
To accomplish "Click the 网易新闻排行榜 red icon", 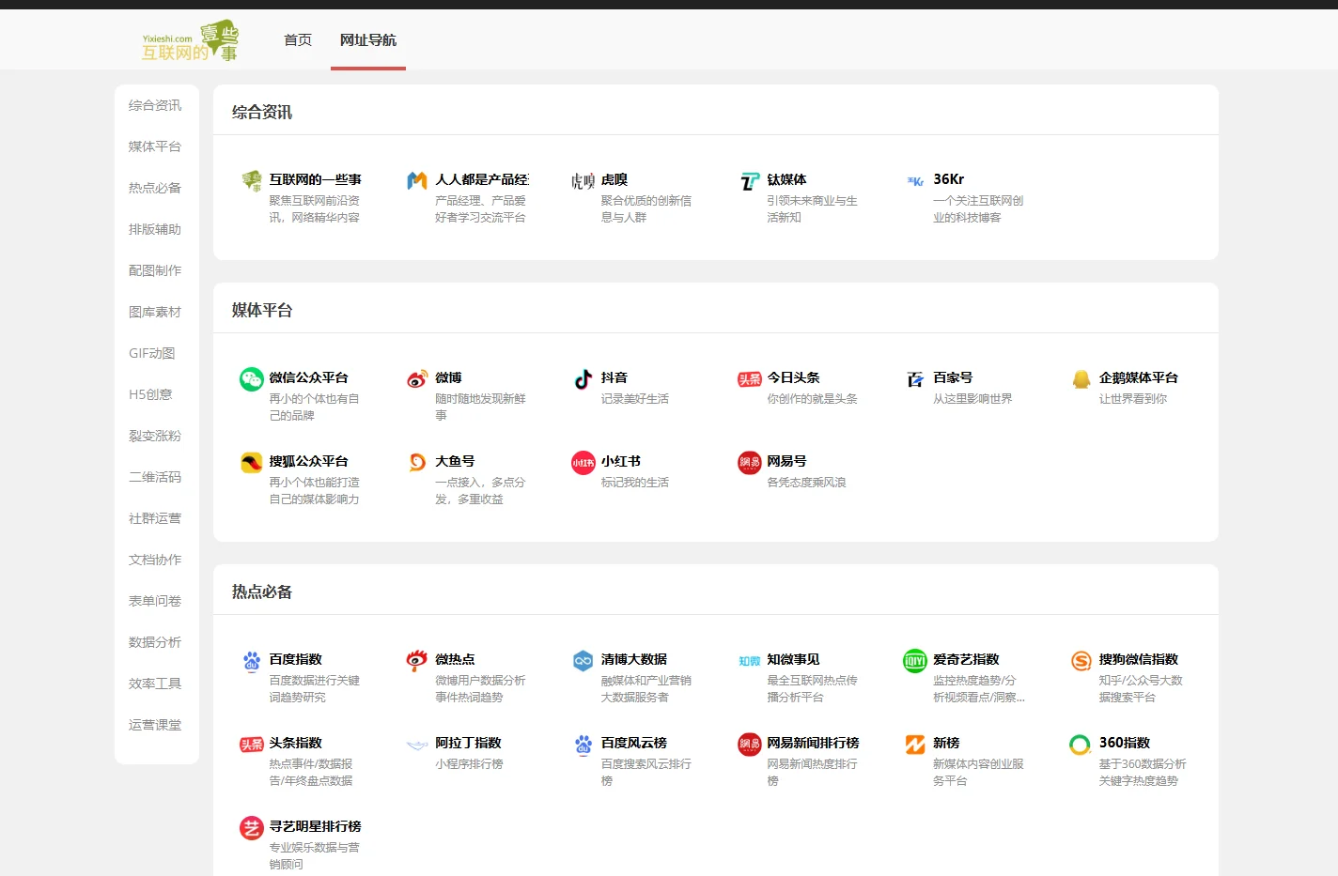I will 749,744.
